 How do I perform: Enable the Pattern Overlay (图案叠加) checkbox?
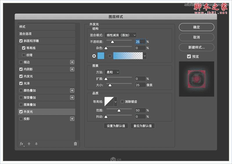[x=21, y=104]
